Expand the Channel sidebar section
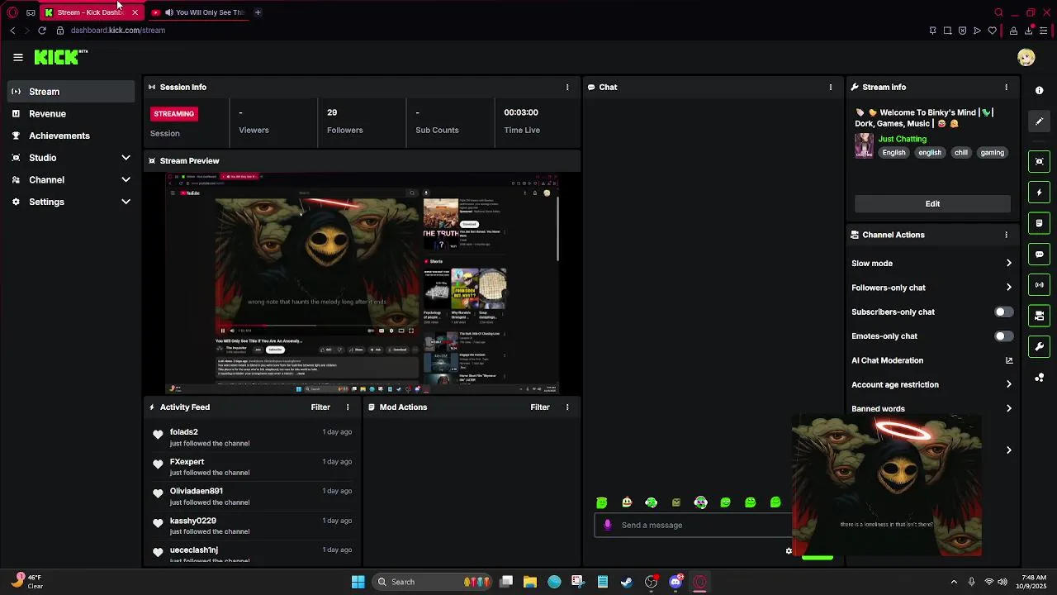 (71, 179)
